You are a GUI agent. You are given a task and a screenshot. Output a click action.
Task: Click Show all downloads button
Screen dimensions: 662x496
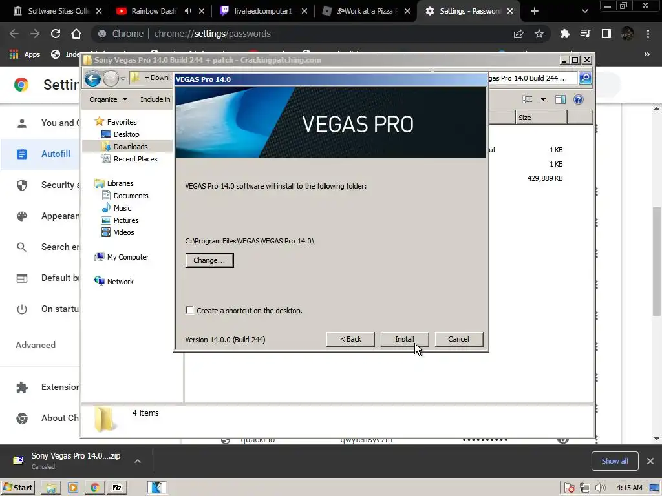click(615, 461)
